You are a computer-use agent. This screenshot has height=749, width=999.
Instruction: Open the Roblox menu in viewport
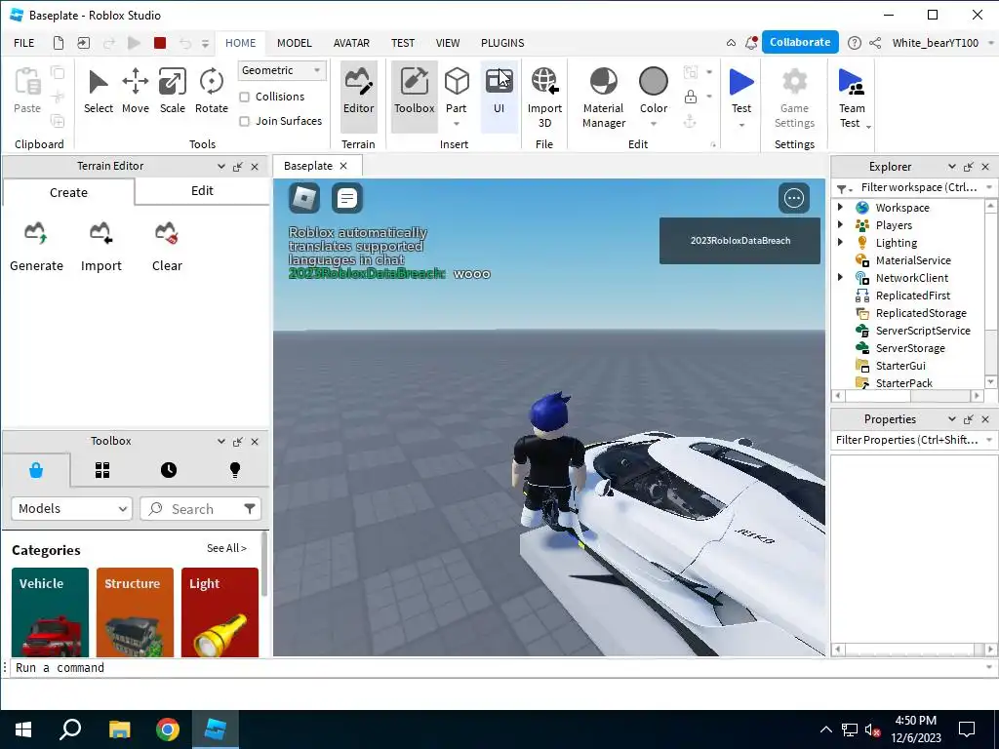pyautogui.click(x=304, y=198)
